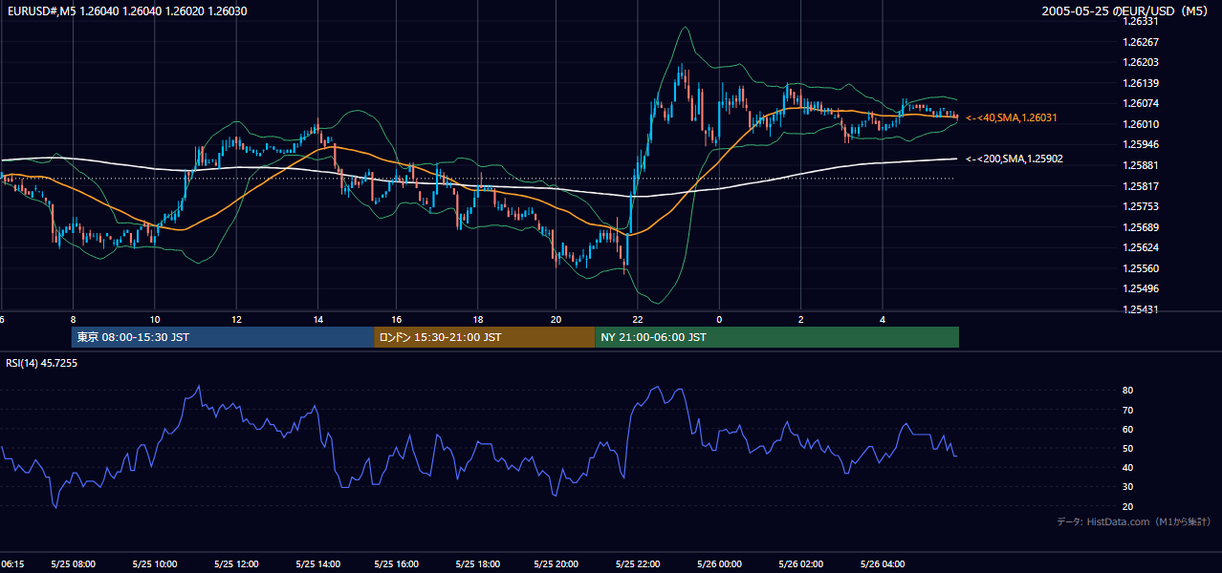The image size is (1222, 573).
Task: Click the 5/25 14:00 time axis label
Action: point(317,564)
